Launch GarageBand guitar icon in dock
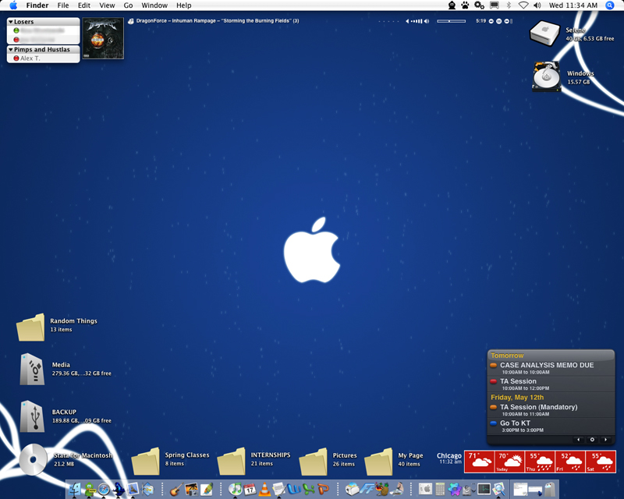 (x=176, y=489)
